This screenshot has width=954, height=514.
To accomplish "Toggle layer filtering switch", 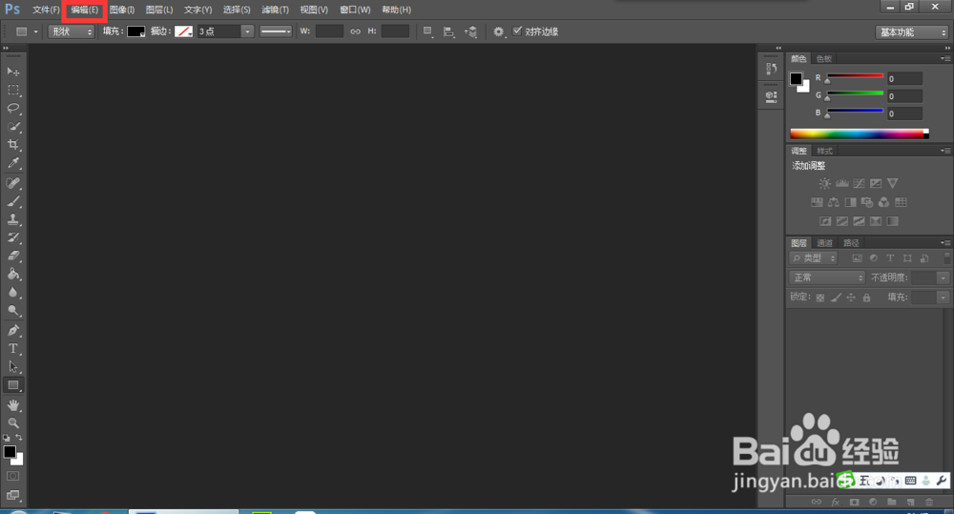I will point(946,257).
